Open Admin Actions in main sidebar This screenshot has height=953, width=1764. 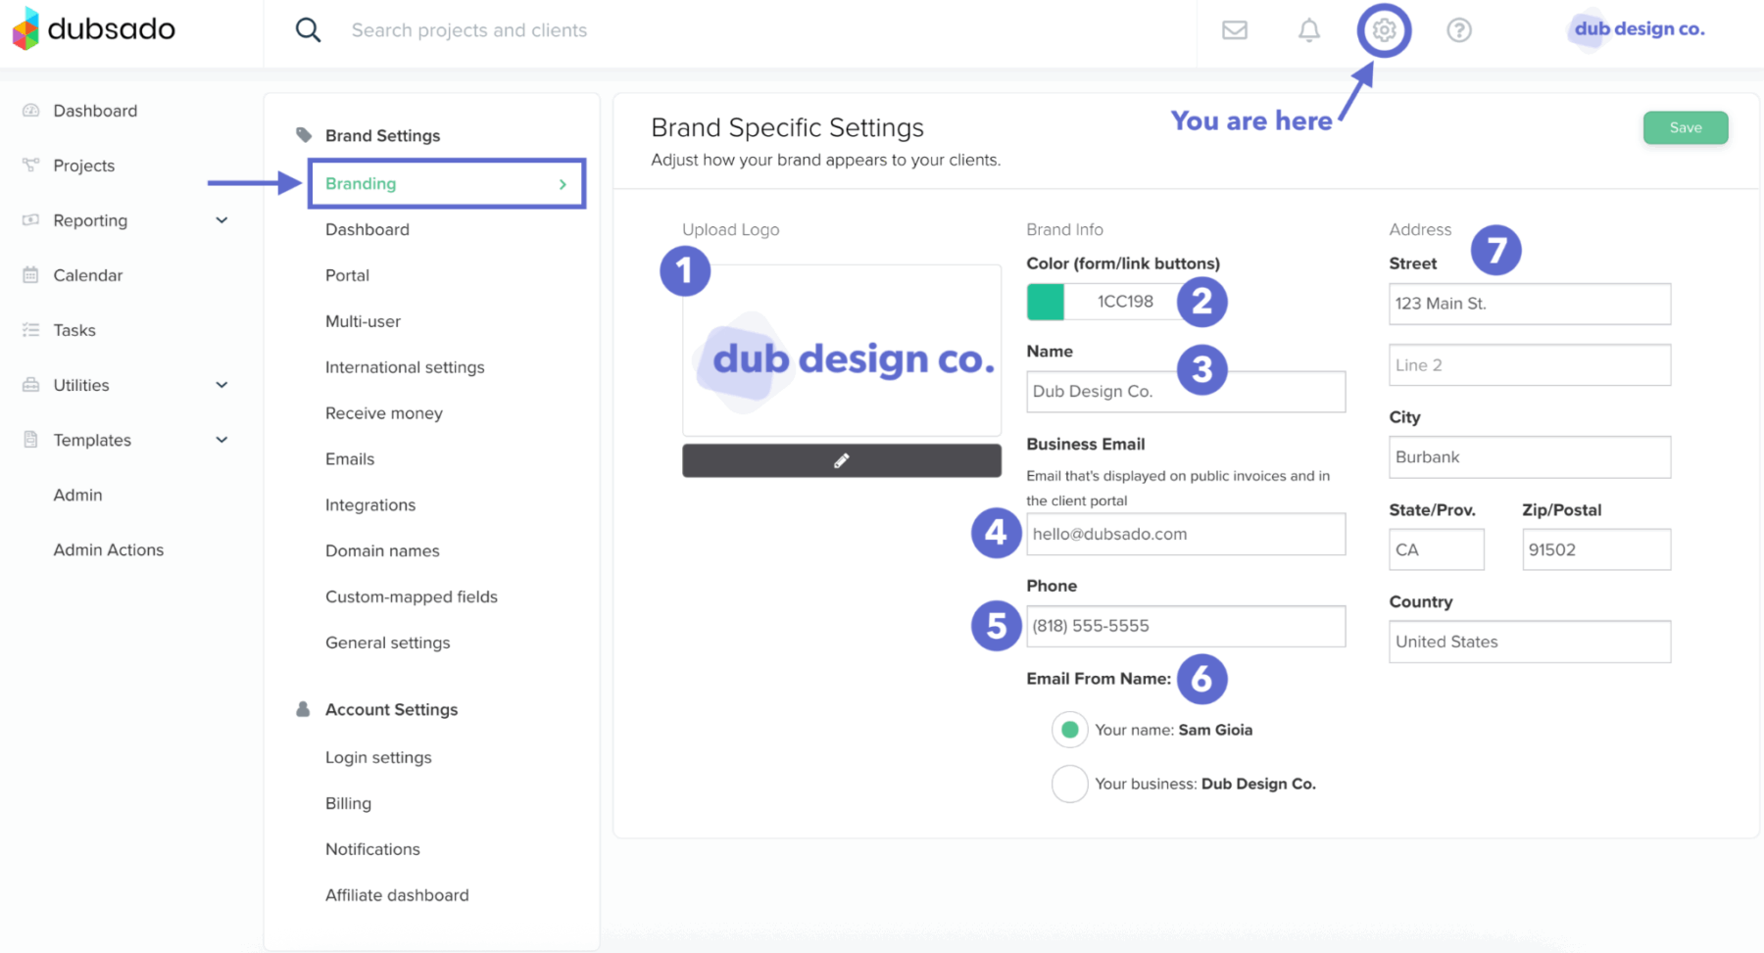(109, 549)
